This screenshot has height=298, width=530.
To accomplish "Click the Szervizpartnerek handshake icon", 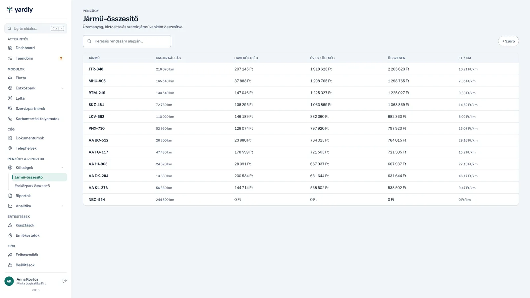I will 10,109.
